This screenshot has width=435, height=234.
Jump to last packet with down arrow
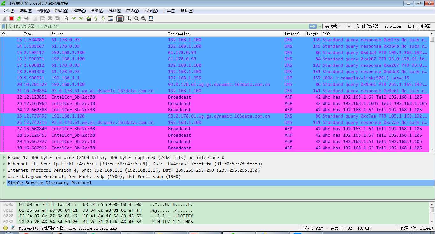click(103, 18)
